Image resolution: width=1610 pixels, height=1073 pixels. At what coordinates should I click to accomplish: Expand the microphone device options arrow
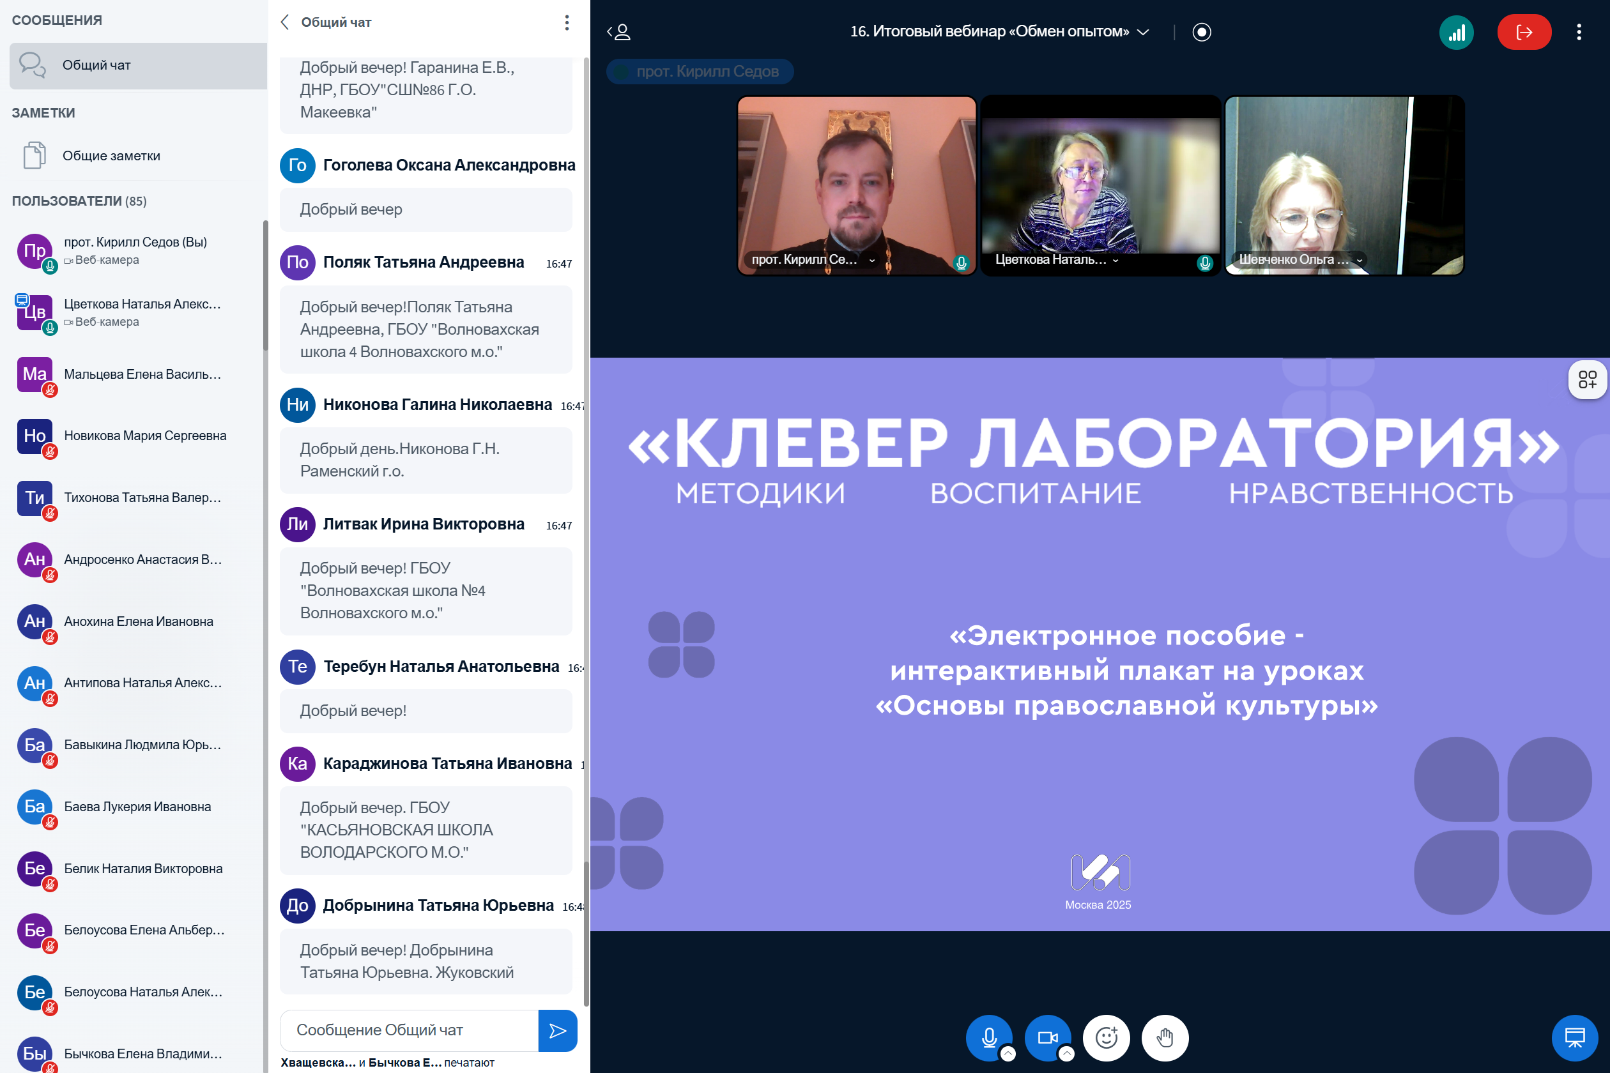pos(1008,1054)
